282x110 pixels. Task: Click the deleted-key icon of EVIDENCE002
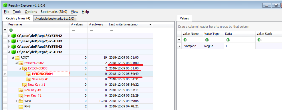tap(21, 63)
